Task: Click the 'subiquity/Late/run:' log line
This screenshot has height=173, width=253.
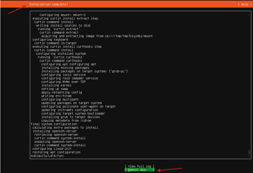Action: click(47, 156)
